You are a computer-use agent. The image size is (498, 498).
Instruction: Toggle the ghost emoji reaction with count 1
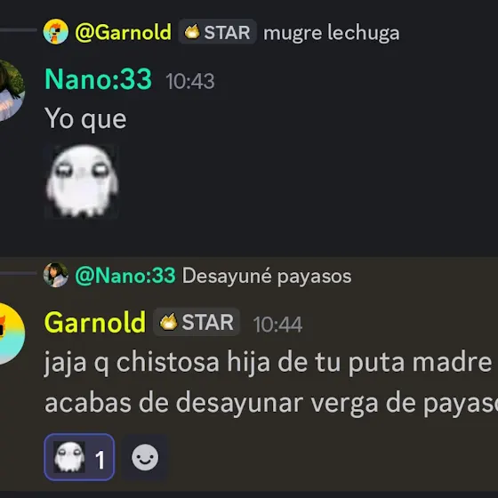[x=79, y=457]
